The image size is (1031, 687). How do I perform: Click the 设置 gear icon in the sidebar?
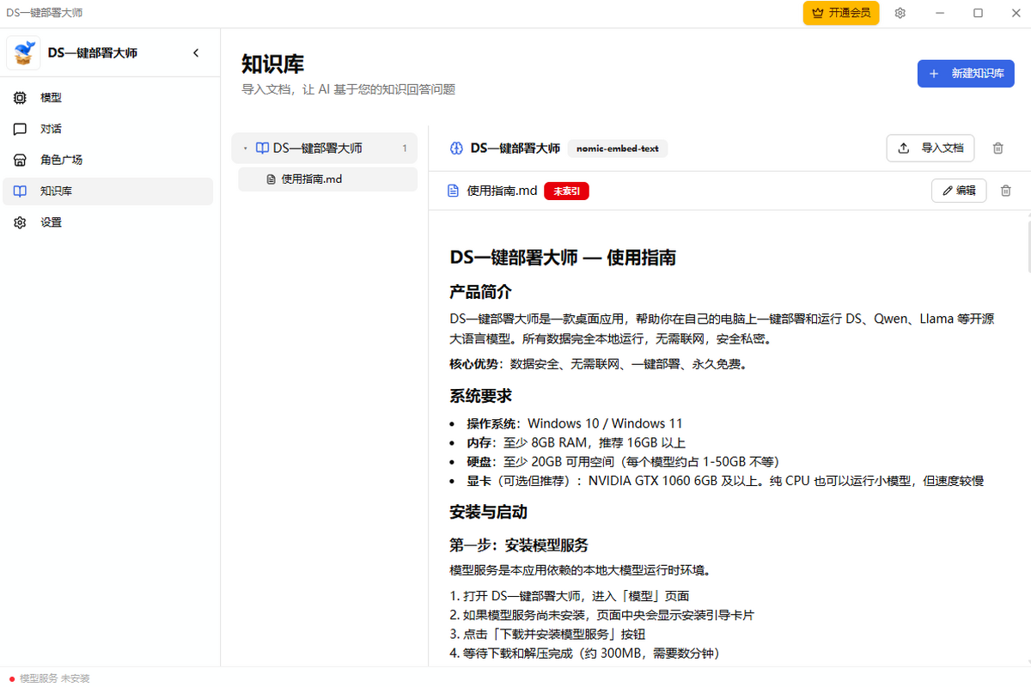pyautogui.click(x=21, y=222)
